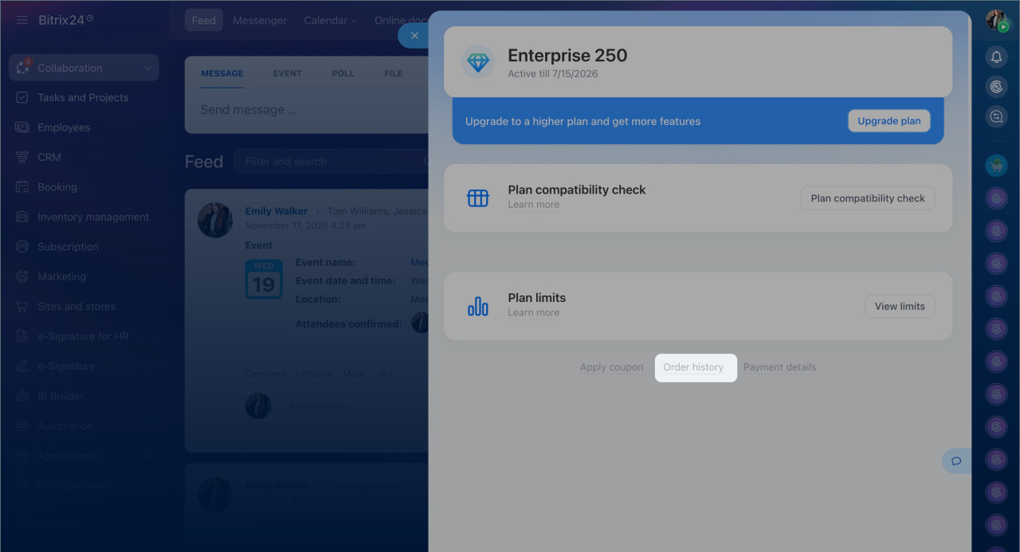The width and height of the screenshot is (1020, 552).
Task: Select the POLL tab in post composer
Action: [x=343, y=73]
